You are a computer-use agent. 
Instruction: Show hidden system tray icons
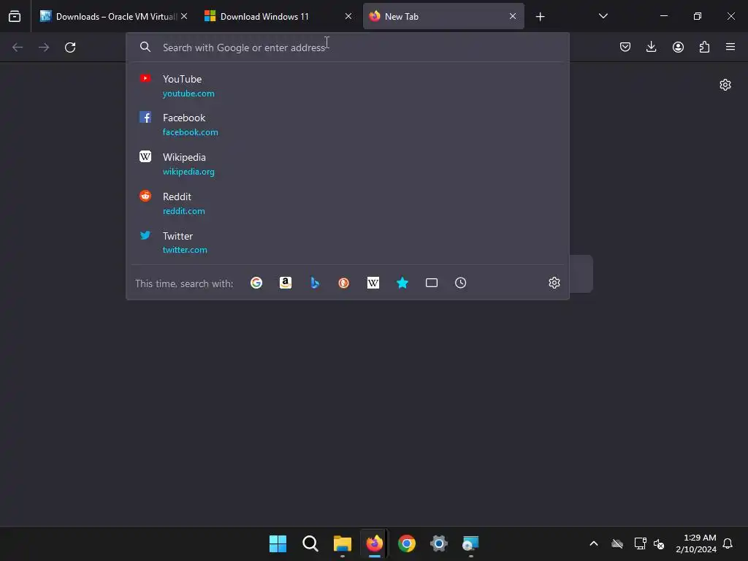(594, 543)
